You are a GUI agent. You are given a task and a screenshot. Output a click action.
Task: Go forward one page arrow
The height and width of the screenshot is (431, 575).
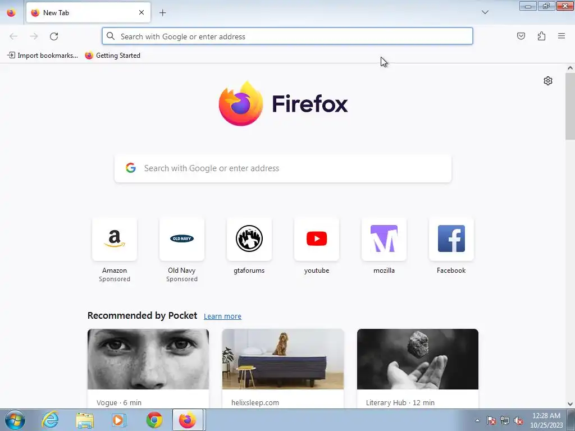[34, 36]
